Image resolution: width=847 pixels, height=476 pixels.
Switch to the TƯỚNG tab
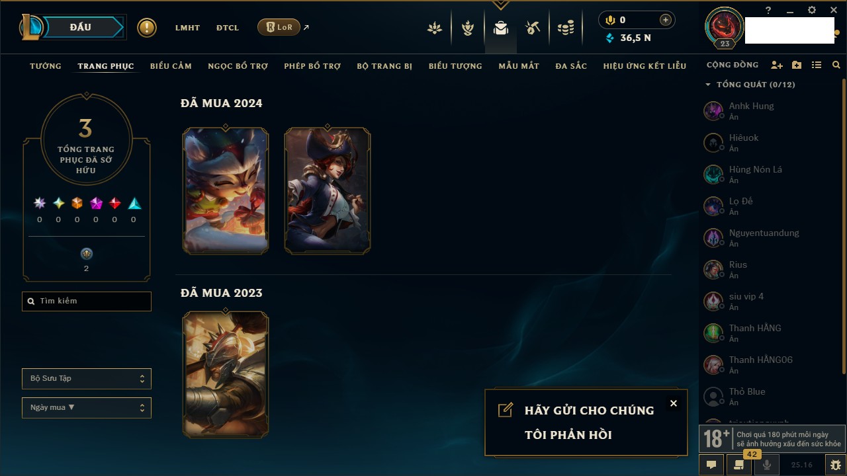point(46,66)
